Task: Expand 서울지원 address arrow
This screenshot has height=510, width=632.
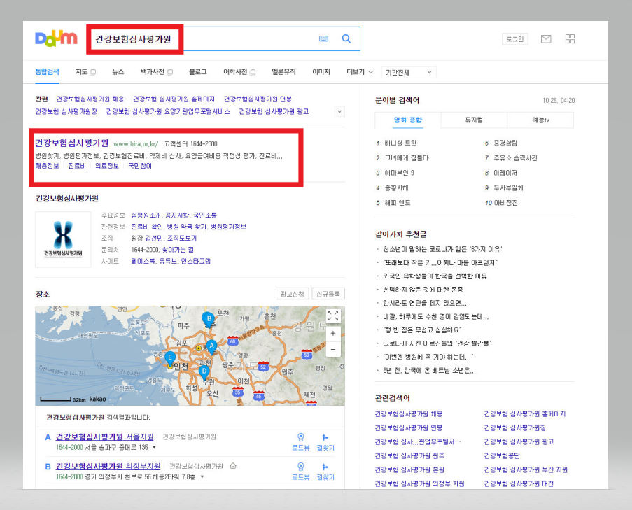Action: [154, 448]
